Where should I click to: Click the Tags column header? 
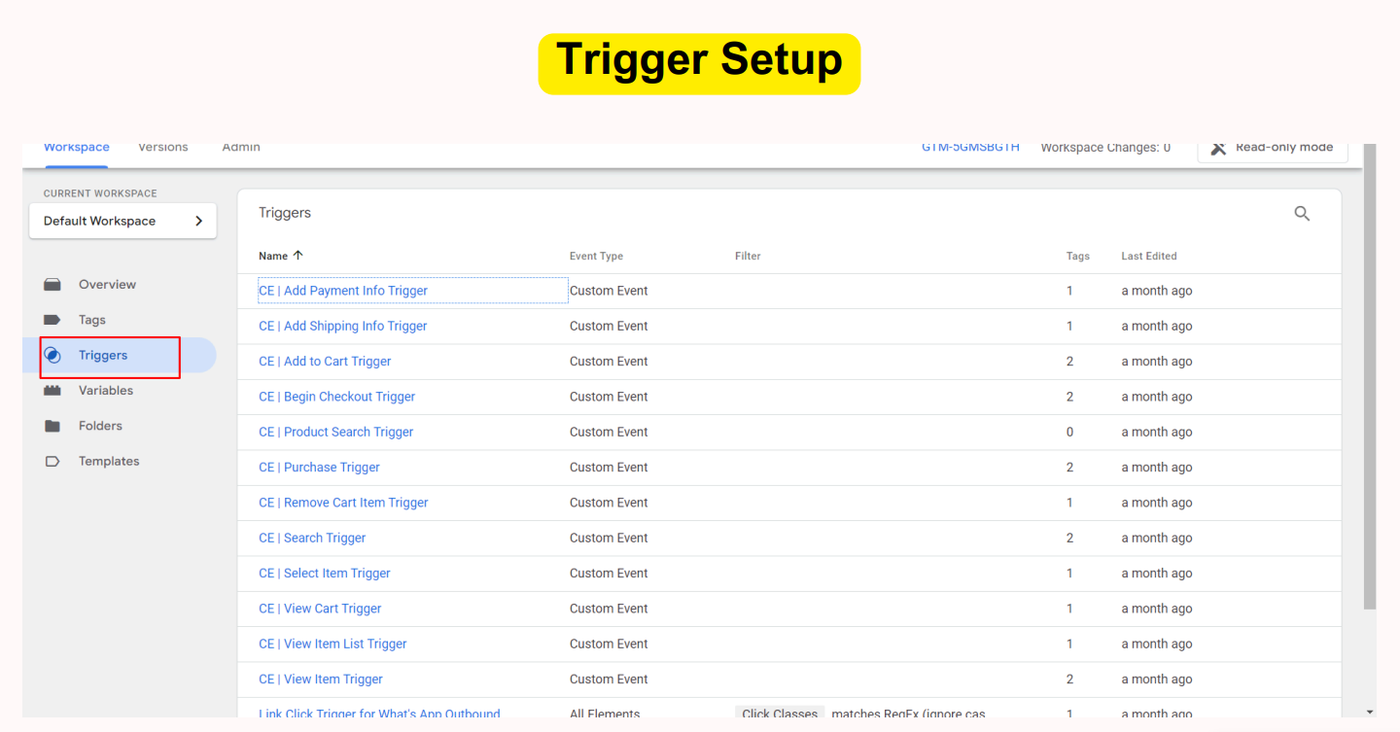pos(1078,257)
